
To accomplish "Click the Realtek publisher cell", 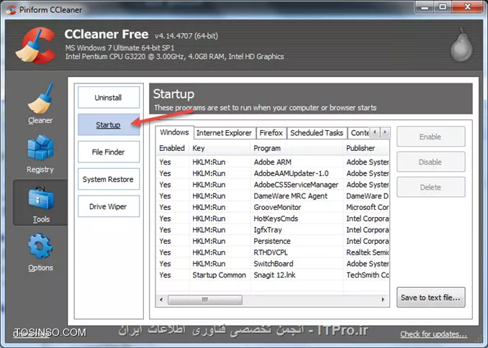I will point(368,252).
